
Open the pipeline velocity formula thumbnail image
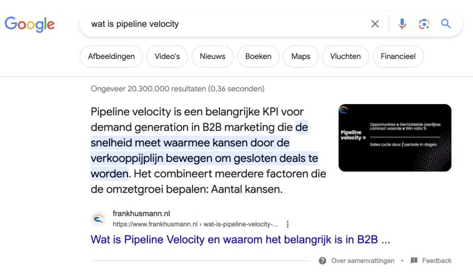pyautogui.click(x=395, y=137)
